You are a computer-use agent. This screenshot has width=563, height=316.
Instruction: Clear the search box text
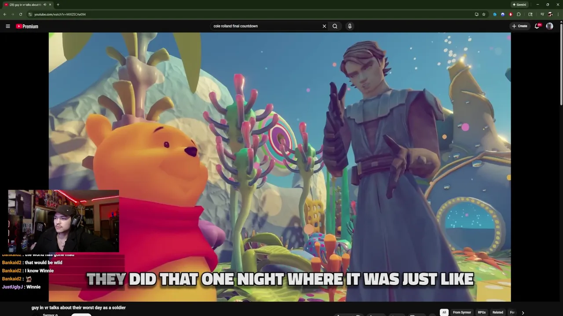(x=324, y=26)
